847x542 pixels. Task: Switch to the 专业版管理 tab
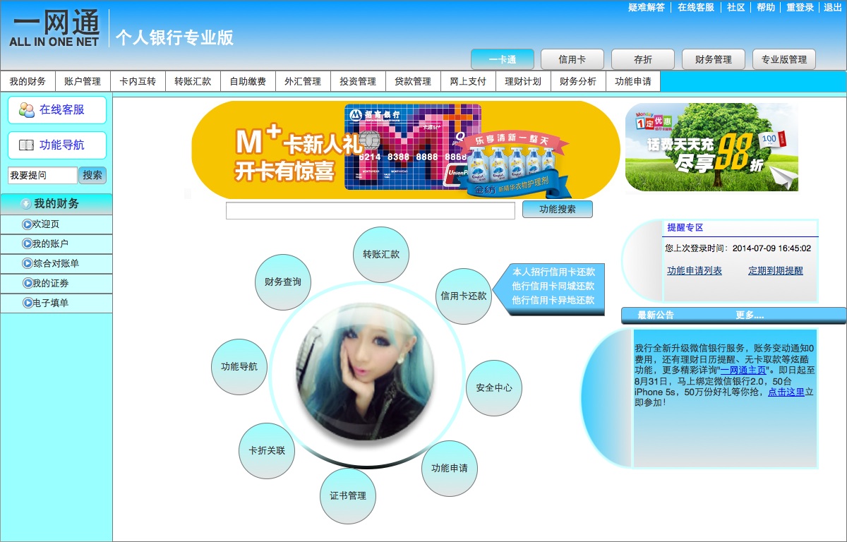tap(784, 59)
